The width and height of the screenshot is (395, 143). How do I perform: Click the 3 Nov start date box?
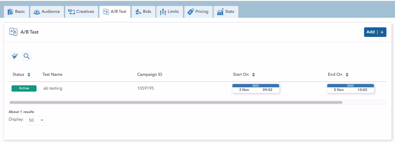coord(244,90)
